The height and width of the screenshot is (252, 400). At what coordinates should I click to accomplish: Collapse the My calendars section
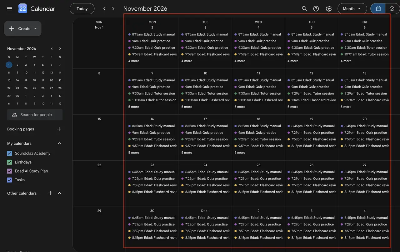tap(59, 144)
